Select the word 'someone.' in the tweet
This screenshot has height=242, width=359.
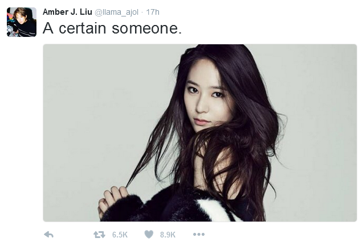(147, 28)
